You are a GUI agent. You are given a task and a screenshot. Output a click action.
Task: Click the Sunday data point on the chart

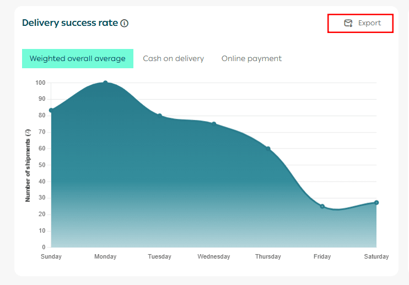click(x=51, y=110)
